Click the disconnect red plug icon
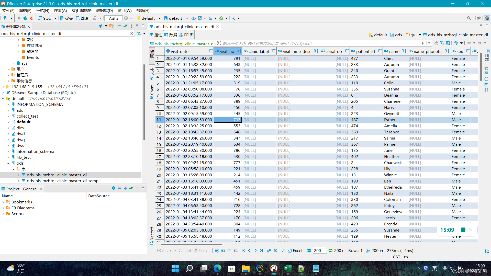The width and height of the screenshot is (491, 276). point(31,18)
